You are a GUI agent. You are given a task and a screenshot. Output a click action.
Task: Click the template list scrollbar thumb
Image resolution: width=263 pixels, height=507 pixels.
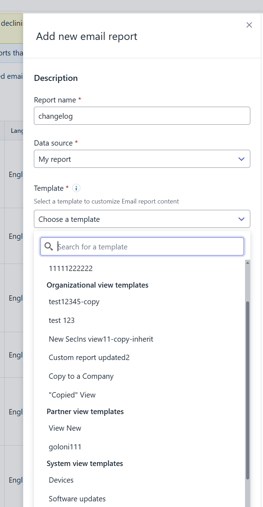[248, 390]
